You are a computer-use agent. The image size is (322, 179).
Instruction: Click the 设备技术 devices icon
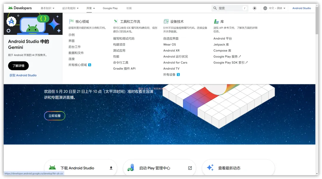[166, 21]
